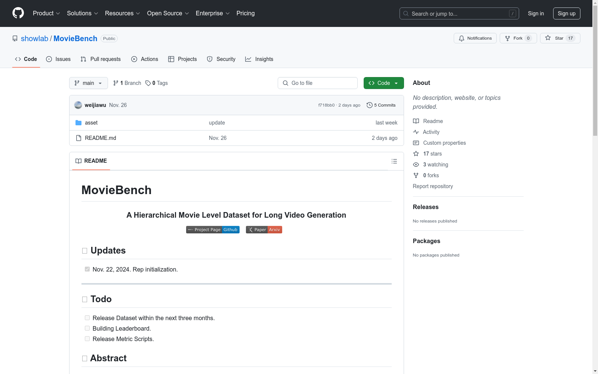Screen dimensions: 598x374
Task: View 5 Commits history
Action: pyautogui.click(x=381, y=105)
